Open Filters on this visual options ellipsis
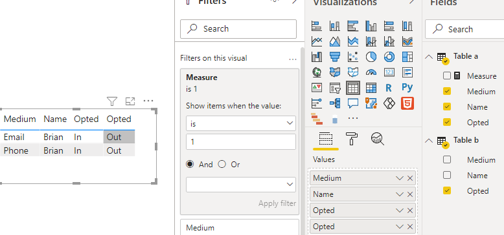This screenshot has width=504, height=235. pyautogui.click(x=293, y=59)
